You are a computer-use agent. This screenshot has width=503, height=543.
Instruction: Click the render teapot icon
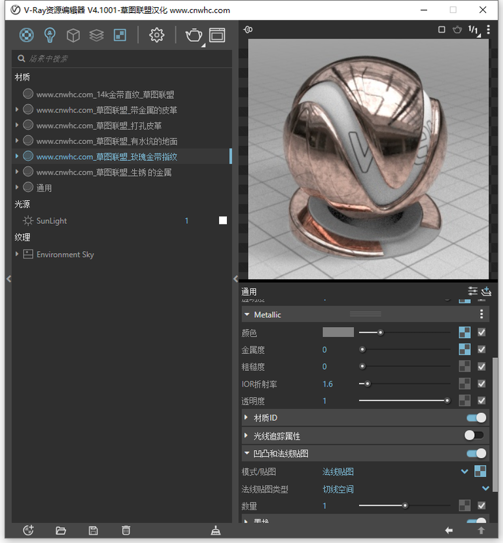tap(194, 35)
